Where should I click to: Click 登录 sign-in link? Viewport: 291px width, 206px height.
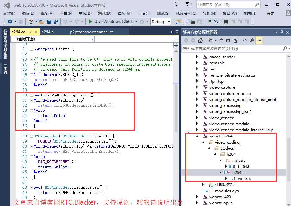(x=270, y=13)
